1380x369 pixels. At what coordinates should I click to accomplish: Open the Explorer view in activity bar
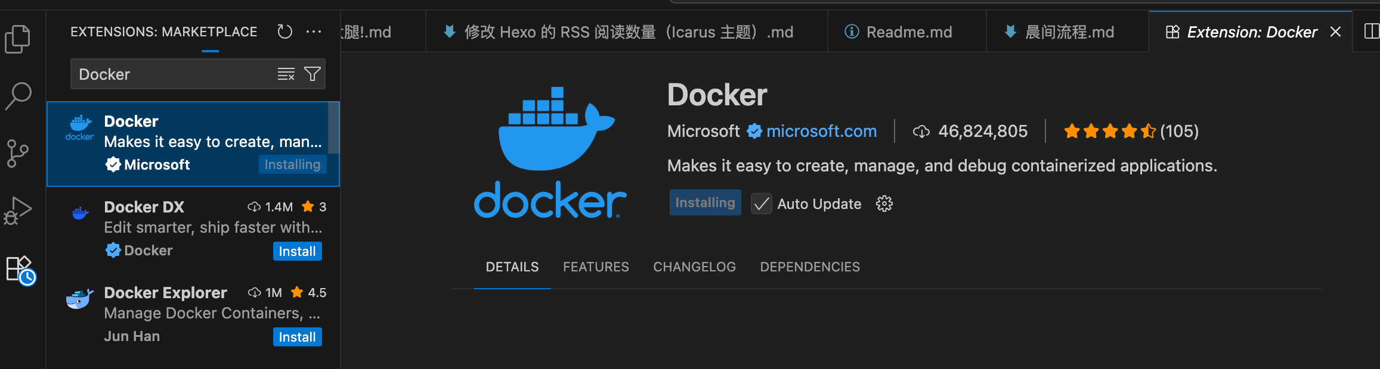18,39
